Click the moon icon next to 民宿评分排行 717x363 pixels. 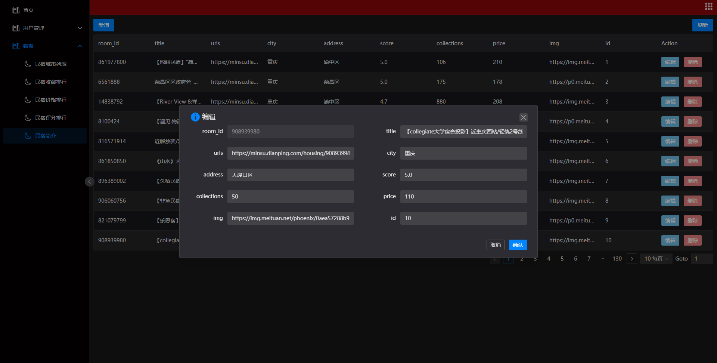tap(28, 118)
